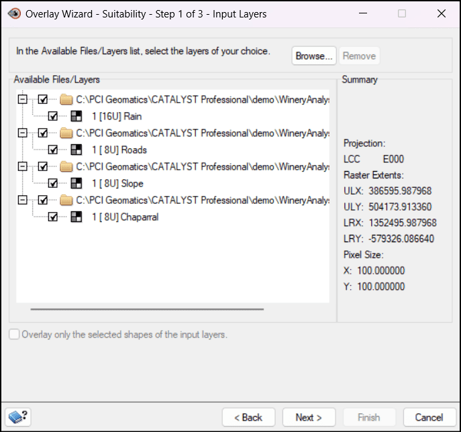Click the horizontal scrollbar under the layers list
The image size is (461, 432).
[x=147, y=309]
